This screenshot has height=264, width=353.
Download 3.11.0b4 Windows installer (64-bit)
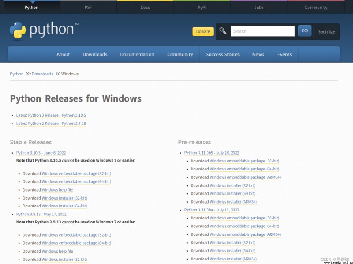pos(233,251)
